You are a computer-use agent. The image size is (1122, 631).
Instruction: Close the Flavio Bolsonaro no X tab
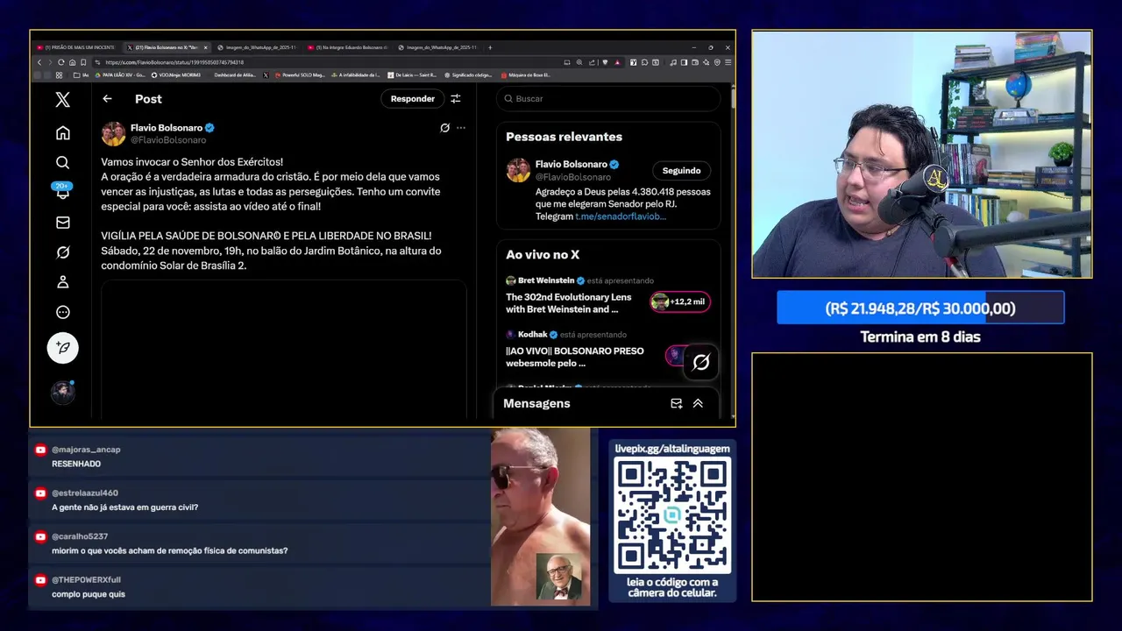click(x=205, y=47)
